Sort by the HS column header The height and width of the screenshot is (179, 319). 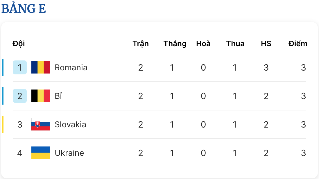pyautogui.click(x=266, y=44)
